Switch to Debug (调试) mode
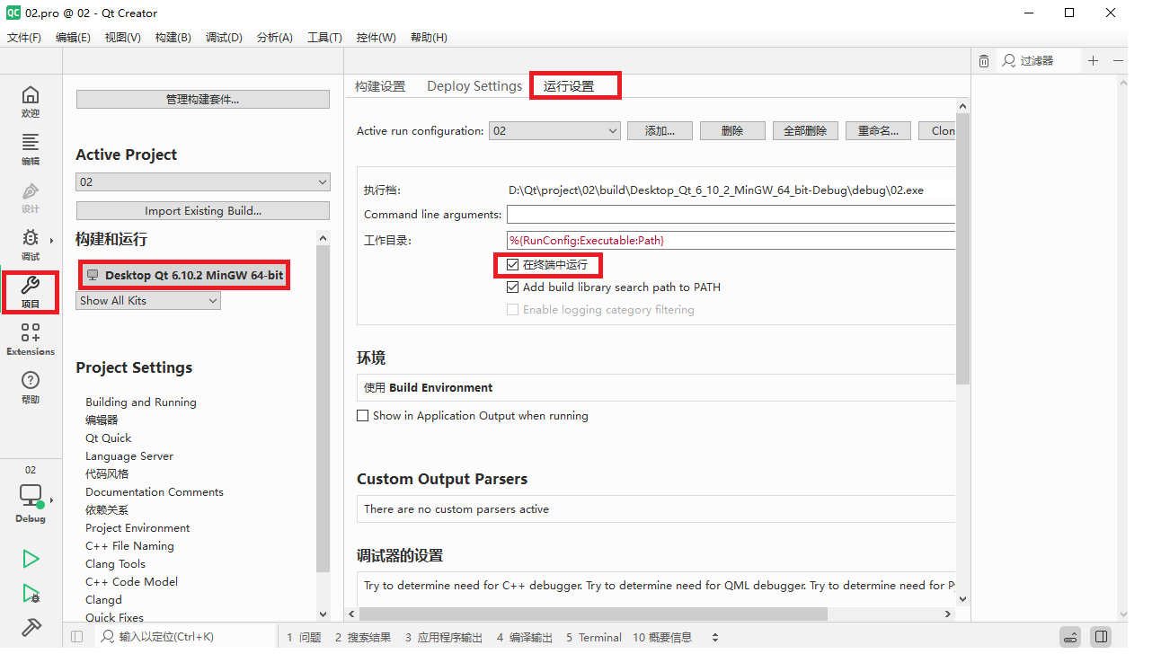 (31, 244)
